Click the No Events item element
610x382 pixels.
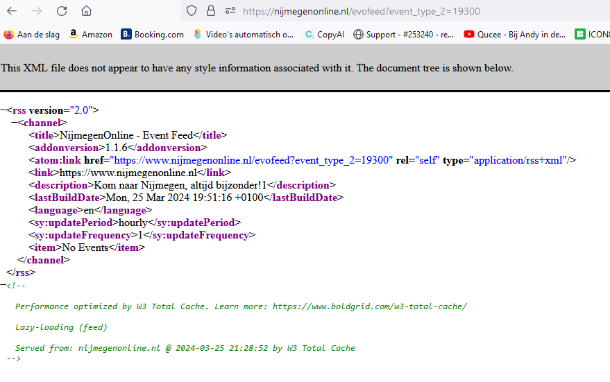tap(86, 248)
